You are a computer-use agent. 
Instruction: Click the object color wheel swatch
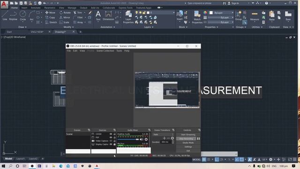(x=205, y=13)
